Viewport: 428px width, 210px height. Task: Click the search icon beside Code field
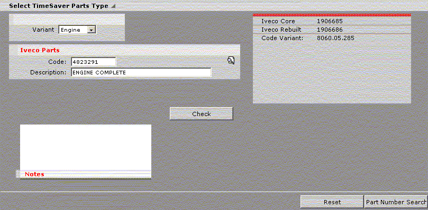[x=231, y=60]
